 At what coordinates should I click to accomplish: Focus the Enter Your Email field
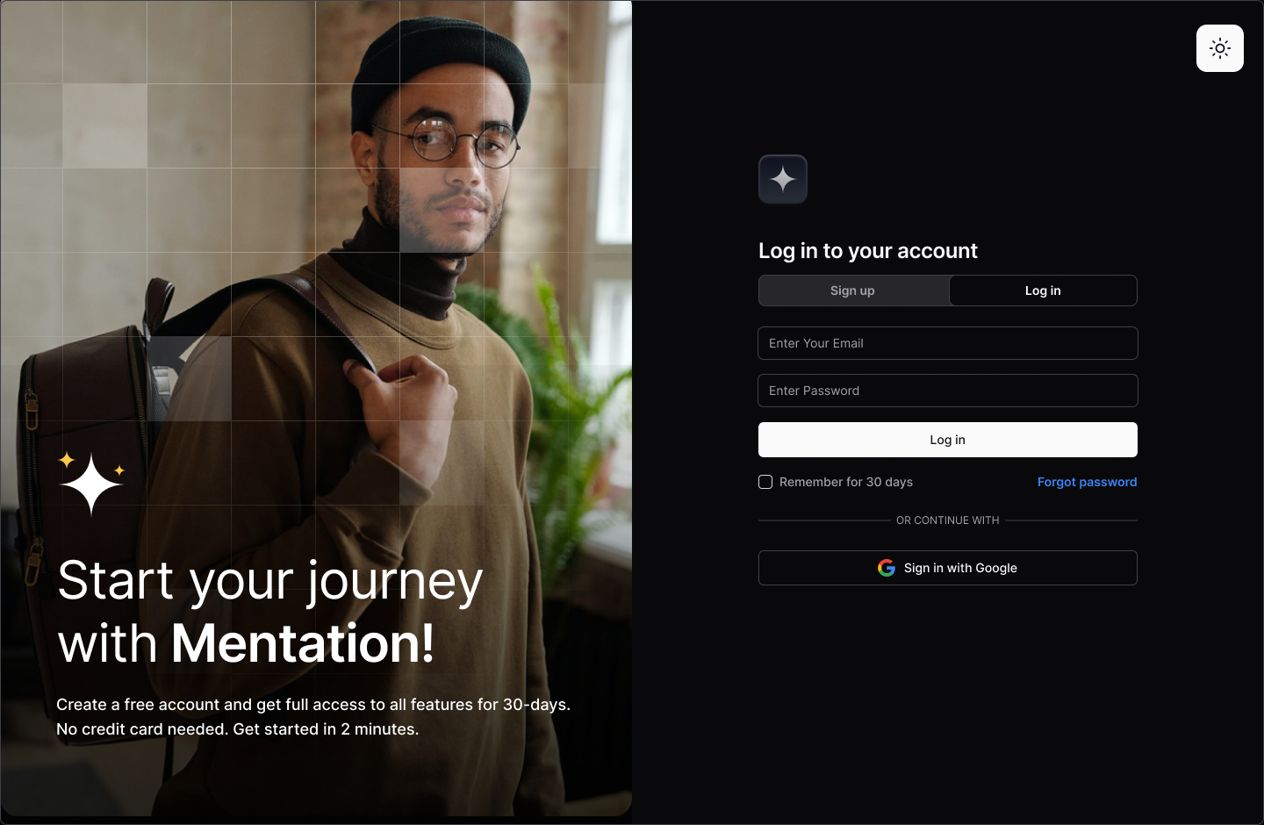[948, 343]
